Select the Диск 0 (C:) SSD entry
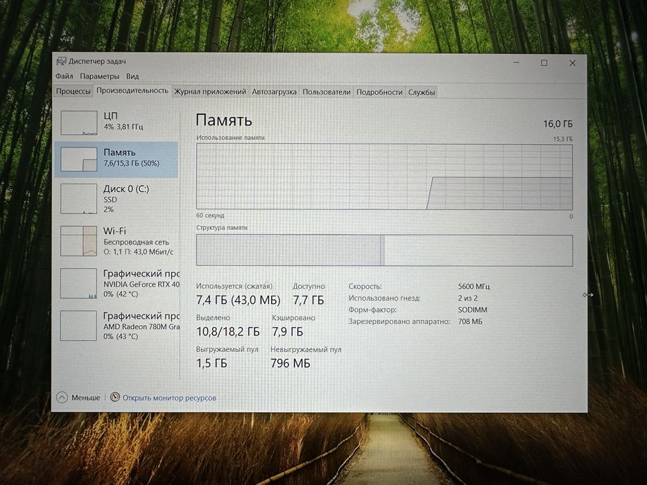The image size is (647, 485). pyautogui.click(x=117, y=199)
